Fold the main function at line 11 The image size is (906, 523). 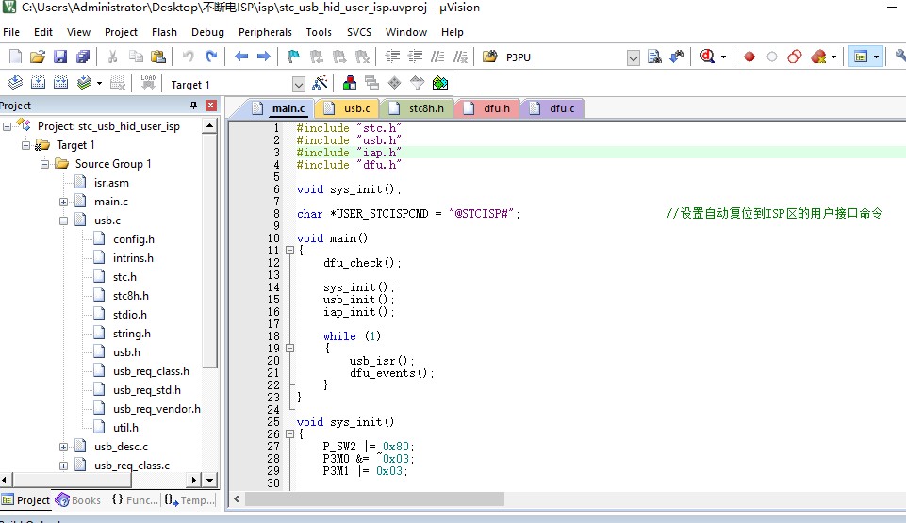click(x=290, y=251)
